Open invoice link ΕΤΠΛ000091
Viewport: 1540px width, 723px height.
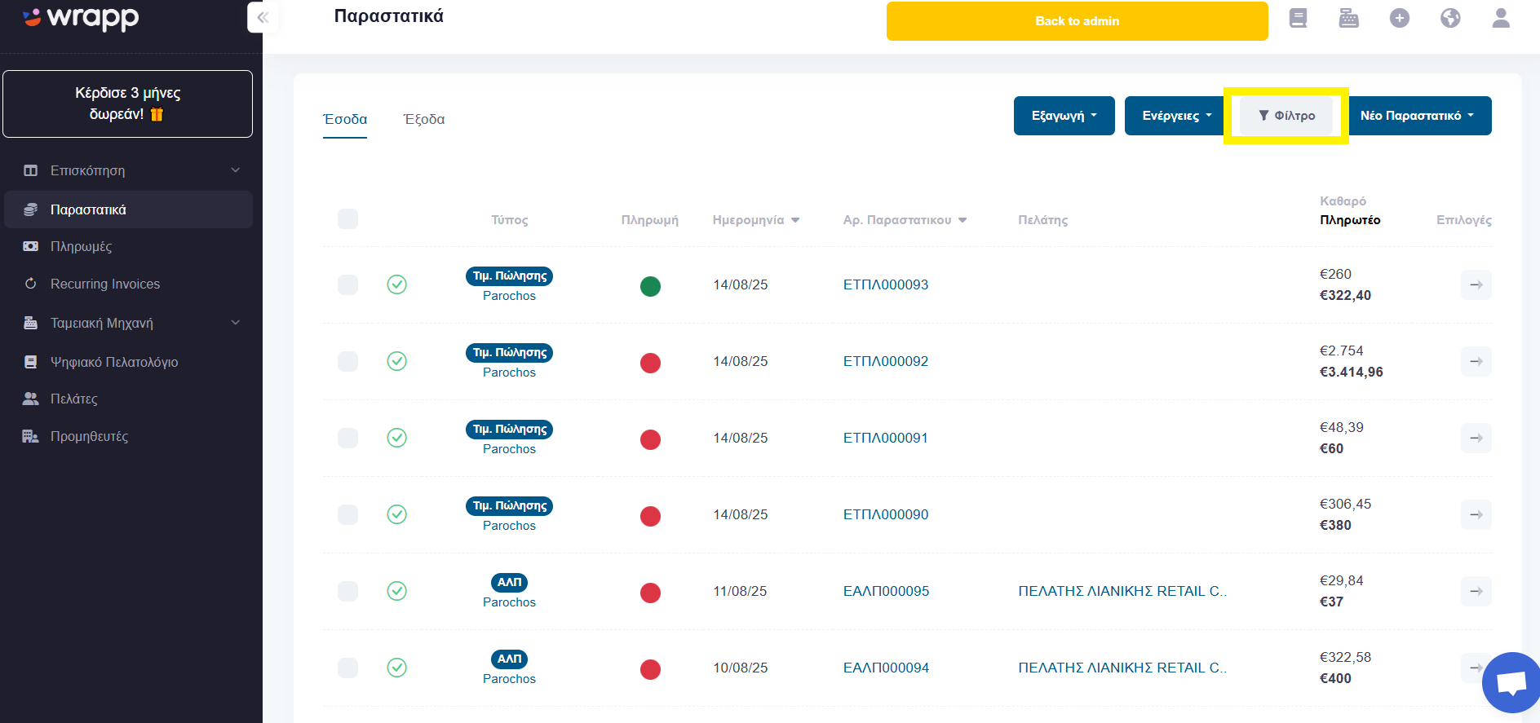pos(886,438)
